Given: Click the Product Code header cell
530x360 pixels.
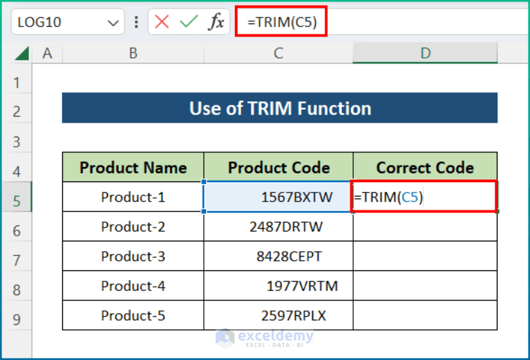Looking at the screenshot, I should (278, 168).
